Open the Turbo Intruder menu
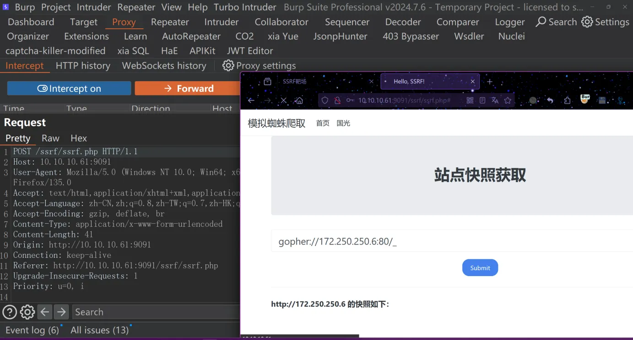633x340 pixels. pyautogui.click(x=245, y=7)
